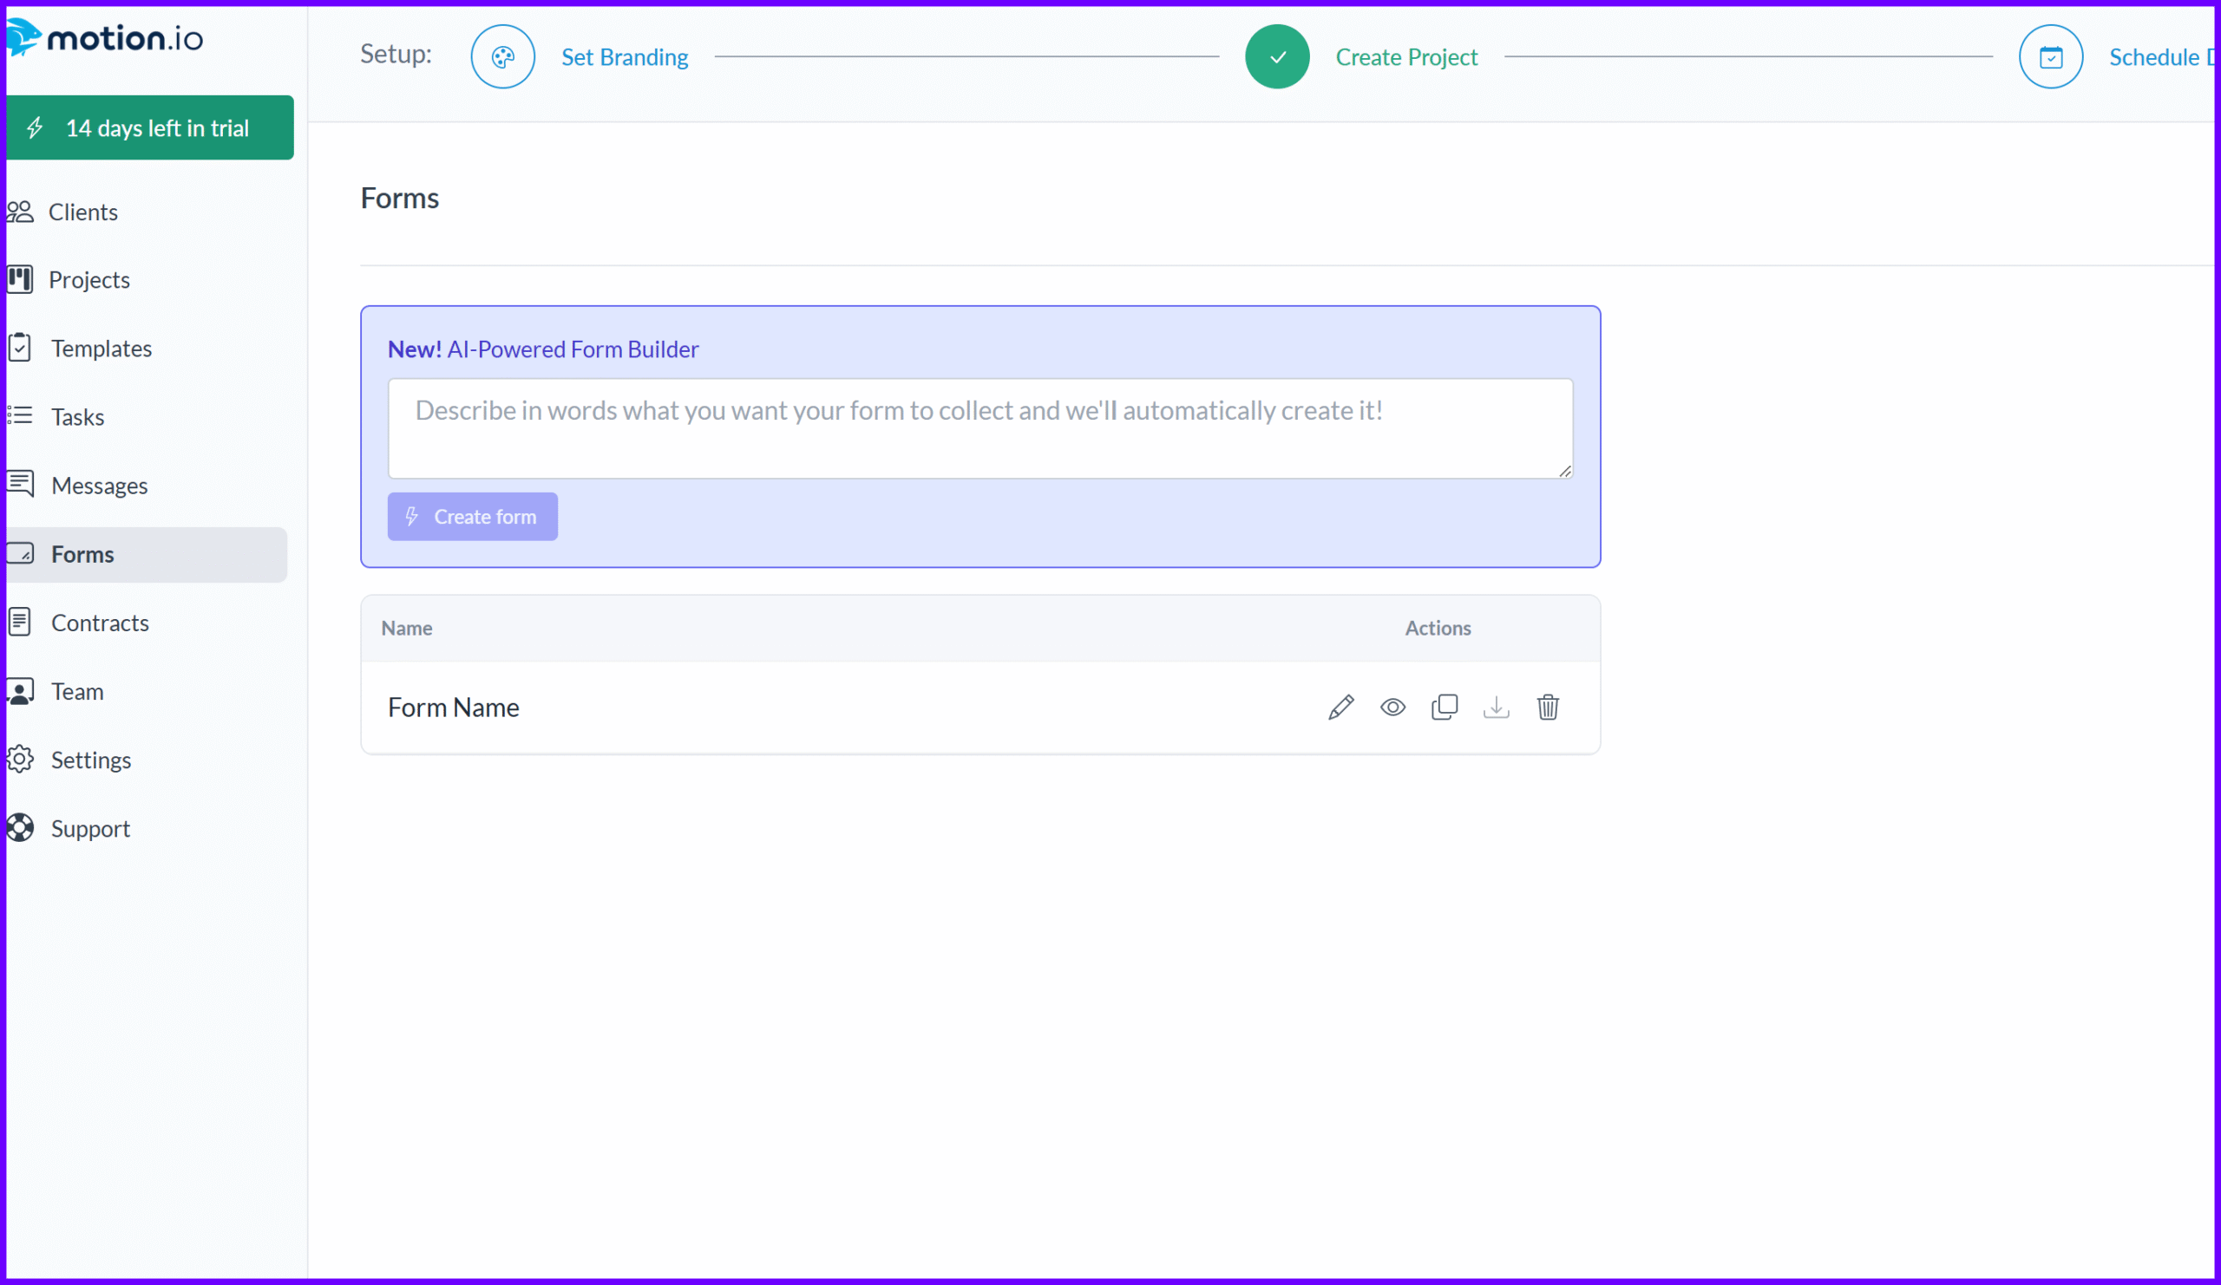Open Team using the person icon

click(x=20, y=691)
